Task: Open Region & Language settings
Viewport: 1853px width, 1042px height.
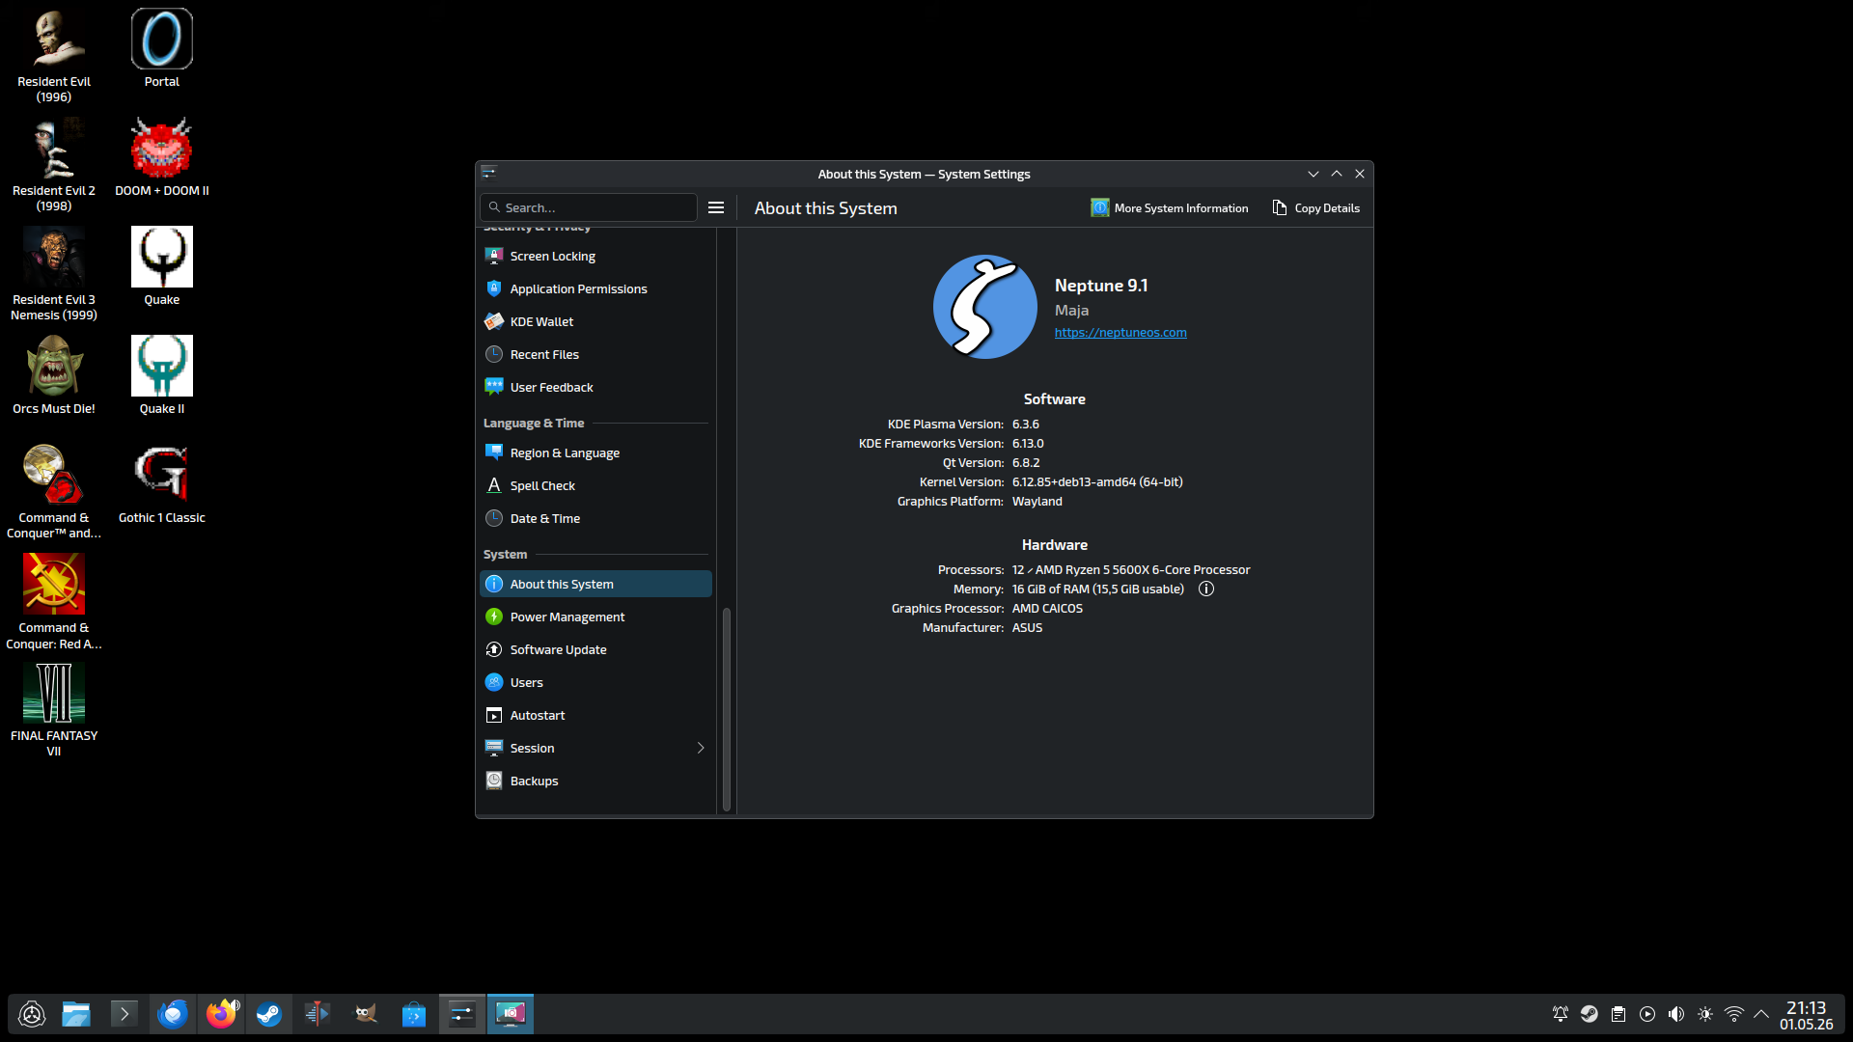Action: point(595,452)
